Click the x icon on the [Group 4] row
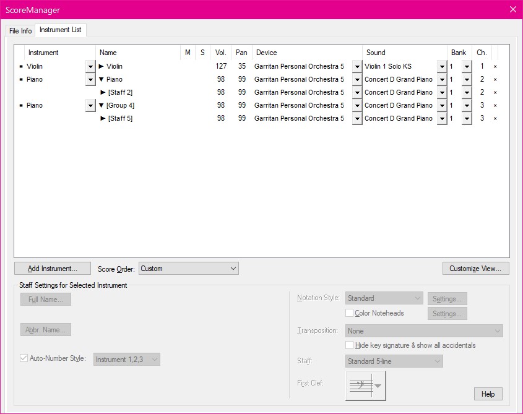 (x=495, y=105)
